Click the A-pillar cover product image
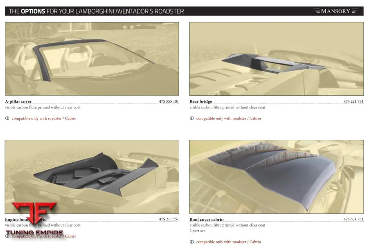Screen dimensions: 369x247 [x=92, y=59]
